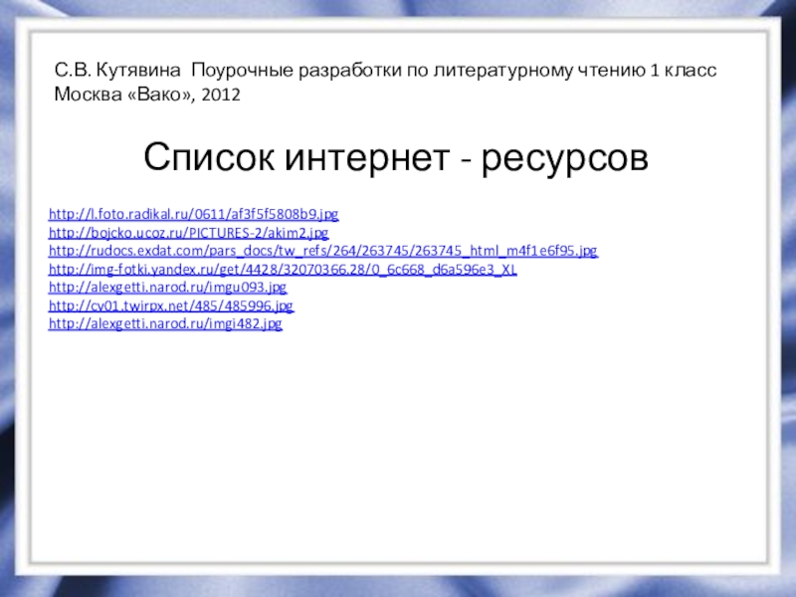Open the alexgetti.narod.ru imgi482.jpg link
The width and height of the screenshot is (796, 597).
click(165, 324)
